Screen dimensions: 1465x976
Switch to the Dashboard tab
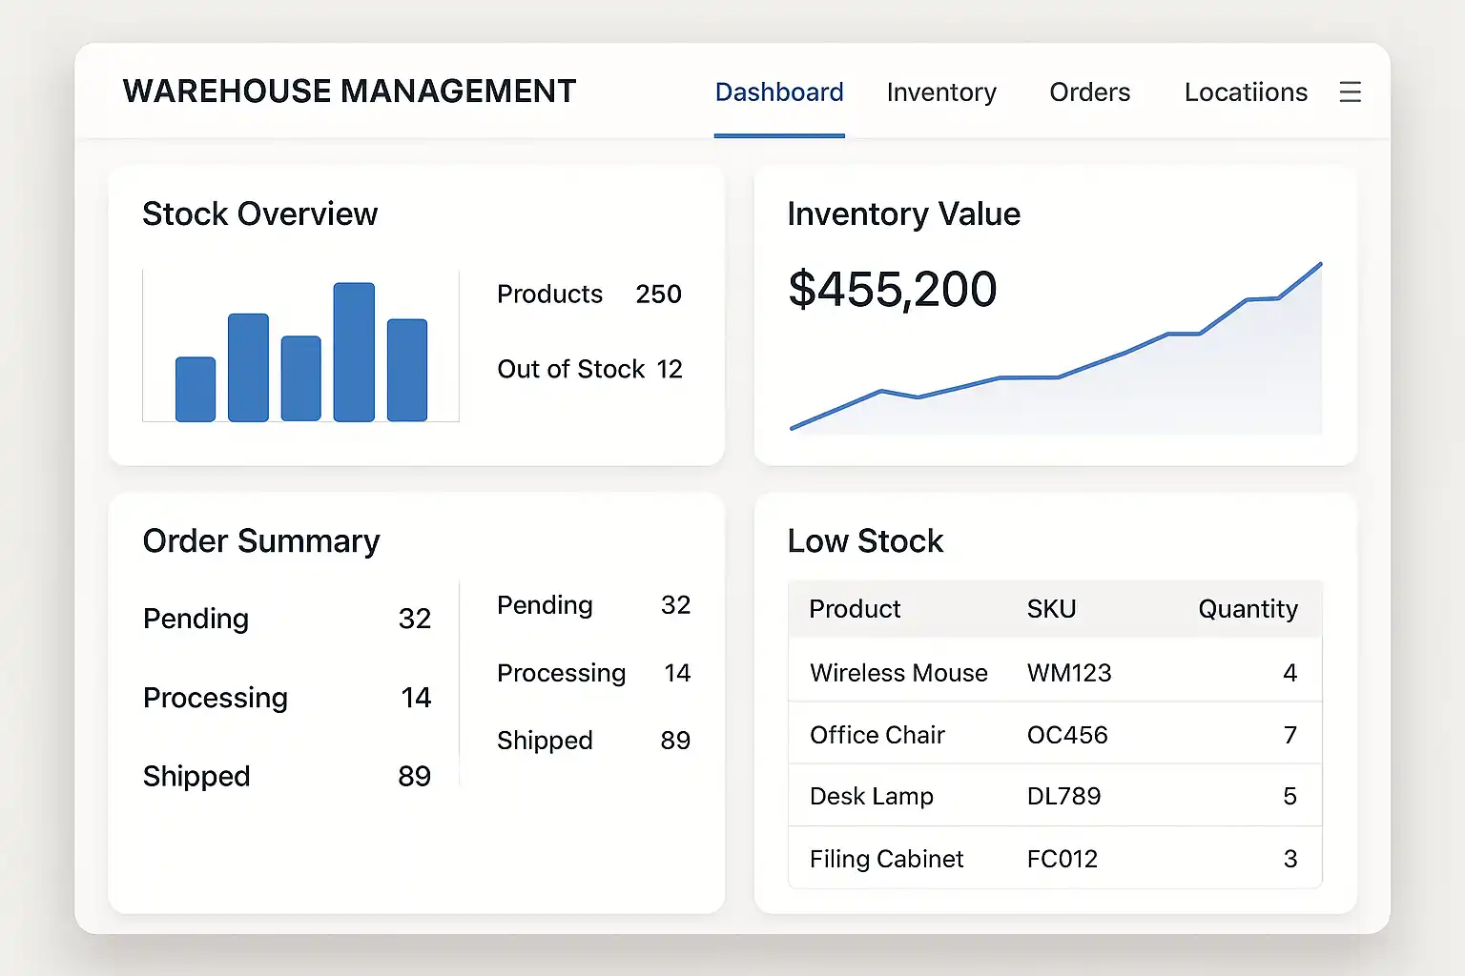pos(779,92)
